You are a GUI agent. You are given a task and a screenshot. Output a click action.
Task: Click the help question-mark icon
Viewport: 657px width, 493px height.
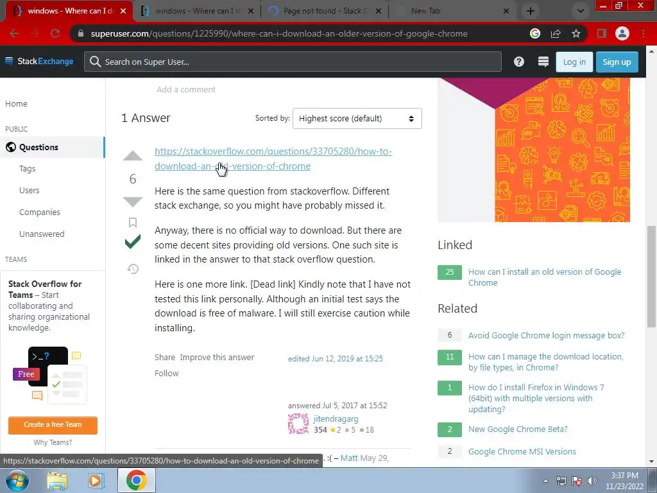click(x=518, y=62)
